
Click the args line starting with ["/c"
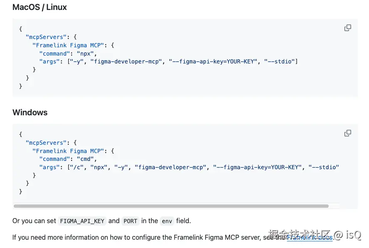189,167
